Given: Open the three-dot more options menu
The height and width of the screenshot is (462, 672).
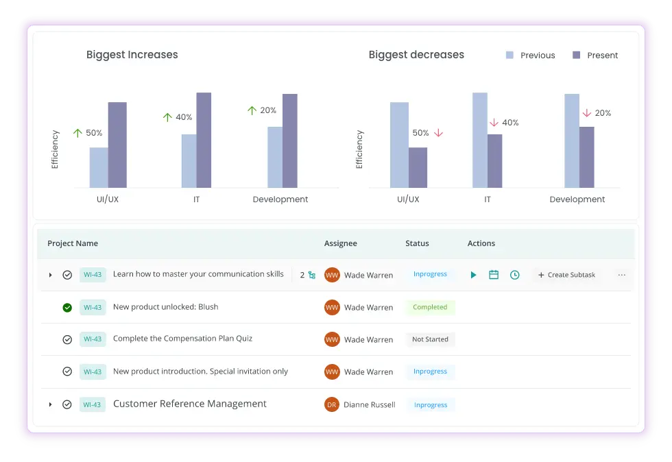Looking at the screenshot, I should point(622,275).
